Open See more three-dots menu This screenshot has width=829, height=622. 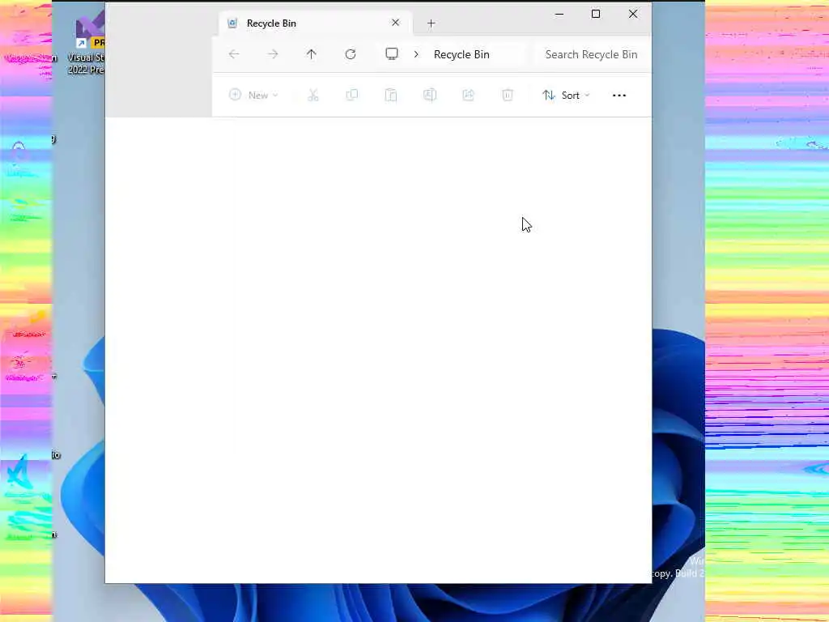[619, 96]
